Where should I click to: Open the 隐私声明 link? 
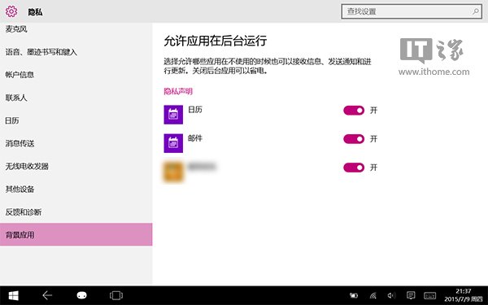click(178, 91)
